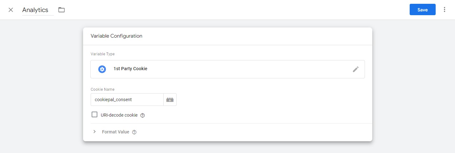The width and height of the screenshot is (455, 153).
Task: Click the Analytics variable name field
Action: [35, 10]
